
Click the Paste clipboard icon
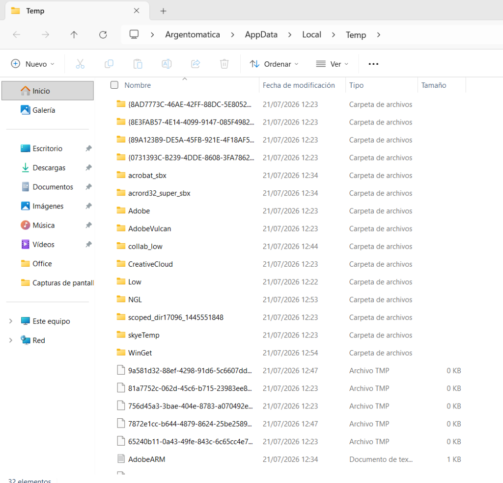point(138,64)
